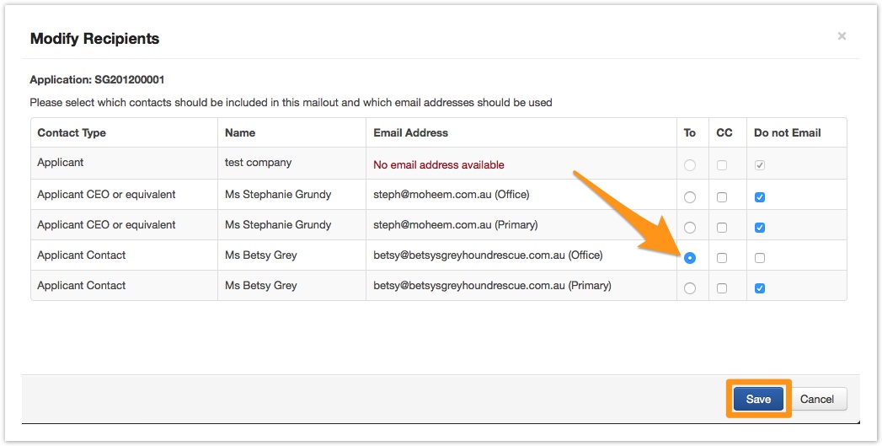Close the Modify Recipients dialog with X
The width and height of the screenshot is (882, 446).
click(842, 36)
